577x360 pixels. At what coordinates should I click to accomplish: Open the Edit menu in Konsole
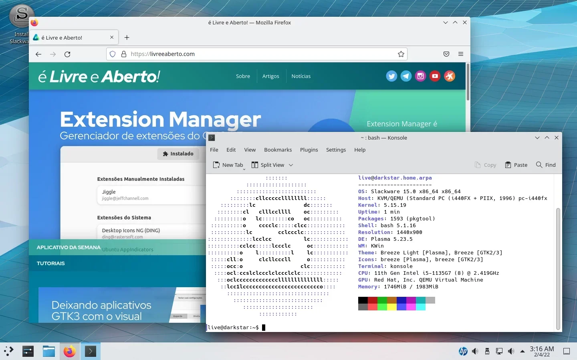(x=231, y=150)
